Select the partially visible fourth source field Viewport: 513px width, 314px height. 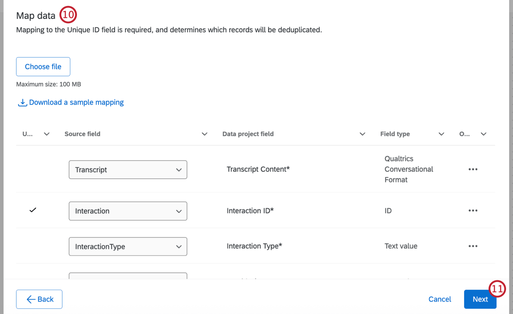click(128, 278)
